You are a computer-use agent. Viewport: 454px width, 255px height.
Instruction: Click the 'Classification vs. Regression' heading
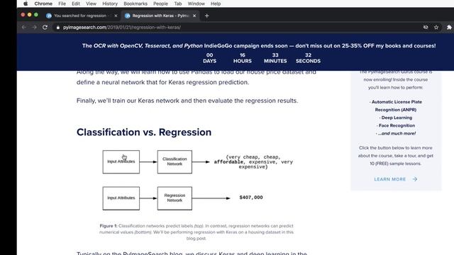[144, 132]
